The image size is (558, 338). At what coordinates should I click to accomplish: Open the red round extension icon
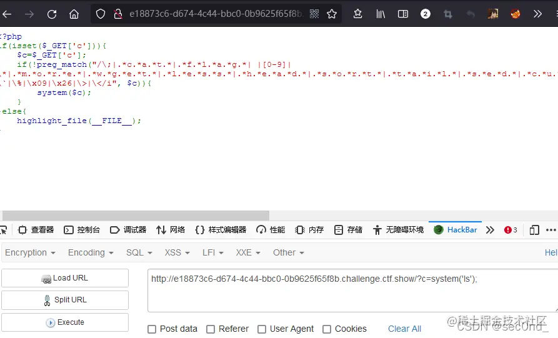coord(516,14)
